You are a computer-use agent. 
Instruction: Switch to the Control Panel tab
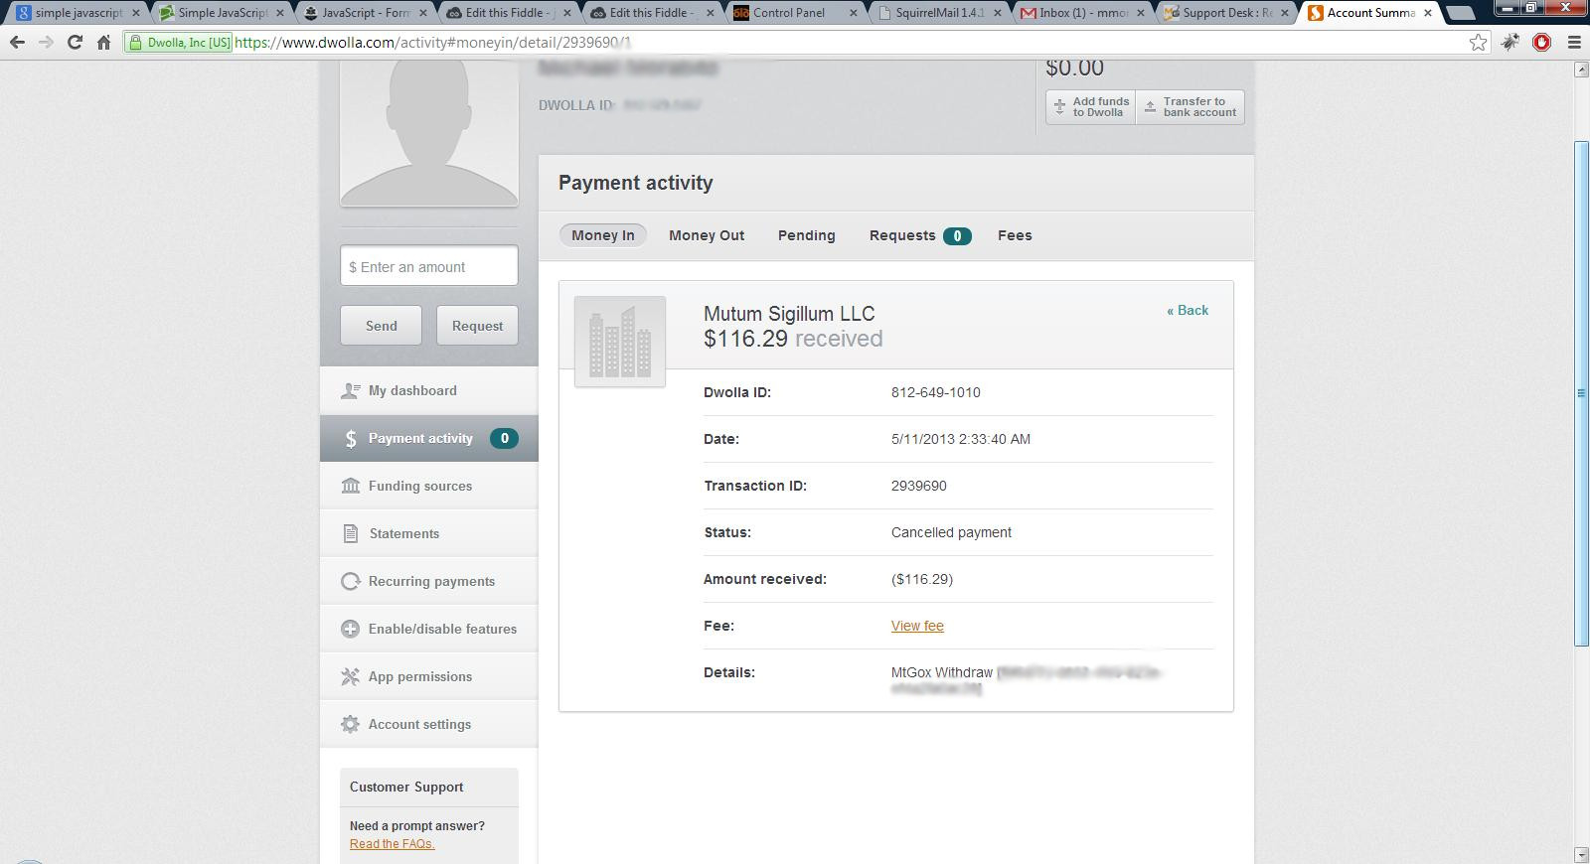pos(795,13)
